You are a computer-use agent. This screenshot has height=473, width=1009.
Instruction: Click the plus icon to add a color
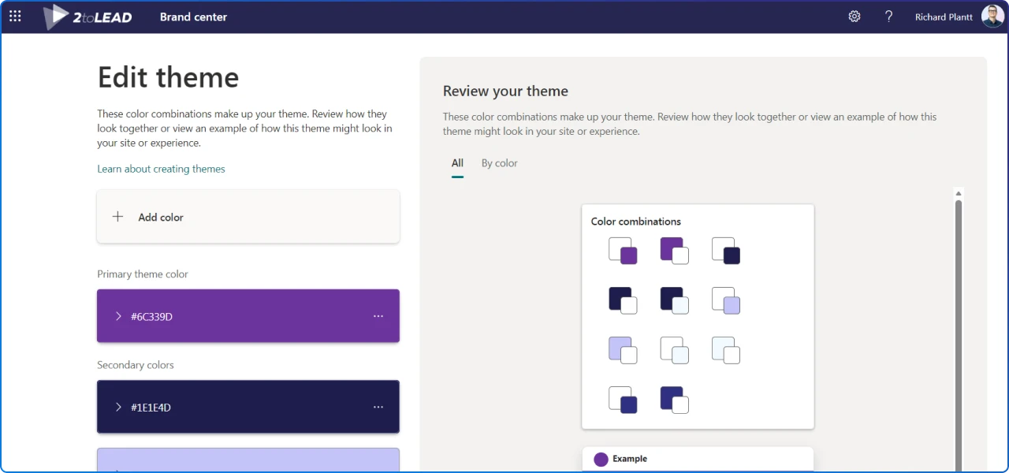tap(117, 216)
